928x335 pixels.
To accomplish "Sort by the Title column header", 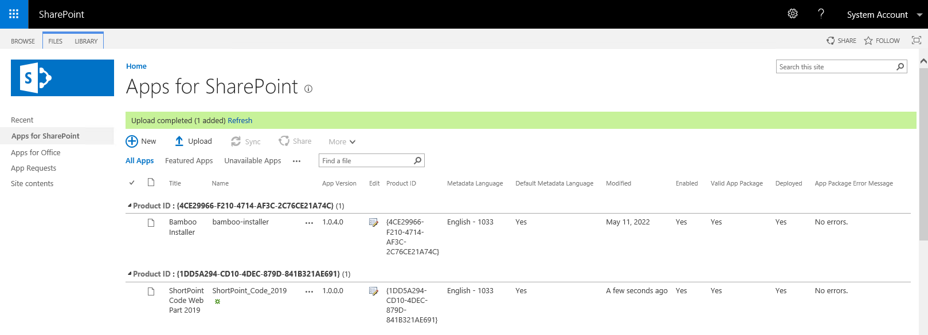I will click(x=175, y=183).
